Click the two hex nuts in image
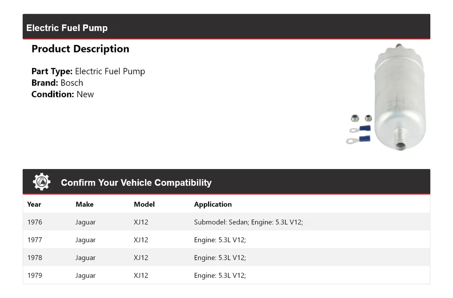453x298 pixels. [x=361, y=118]
